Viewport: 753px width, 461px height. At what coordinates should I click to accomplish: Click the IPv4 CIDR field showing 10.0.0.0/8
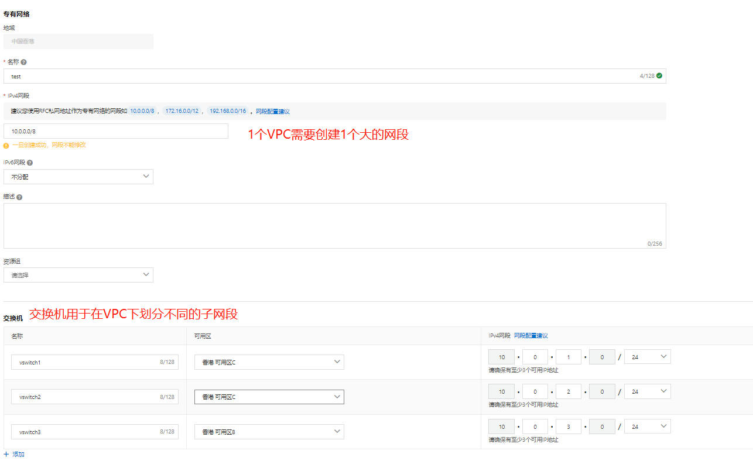point(116,131)
